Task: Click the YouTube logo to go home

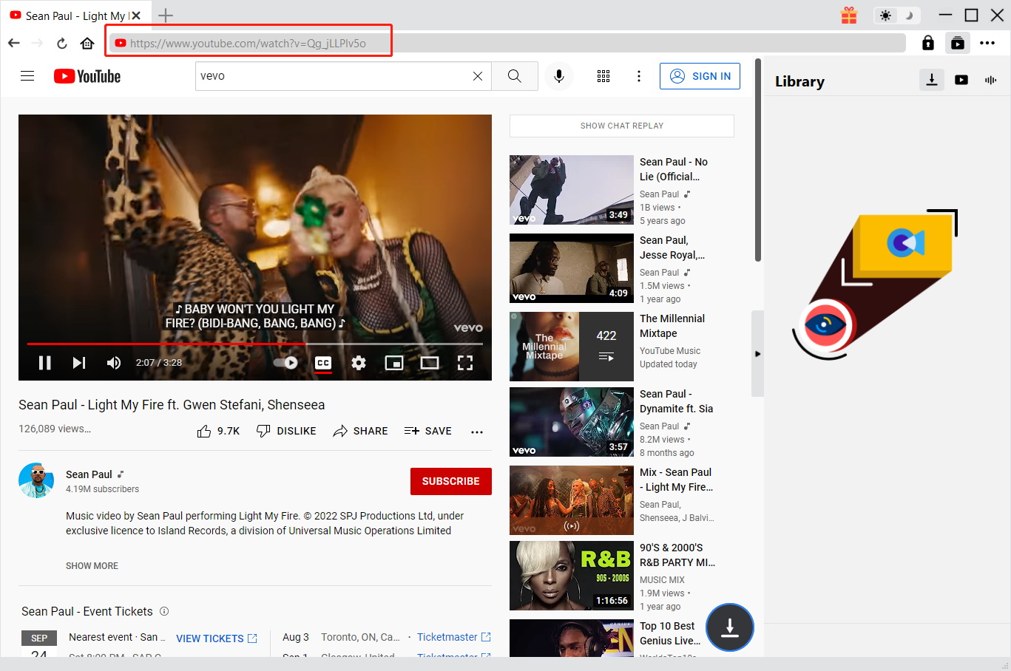Action: [87, 76]
